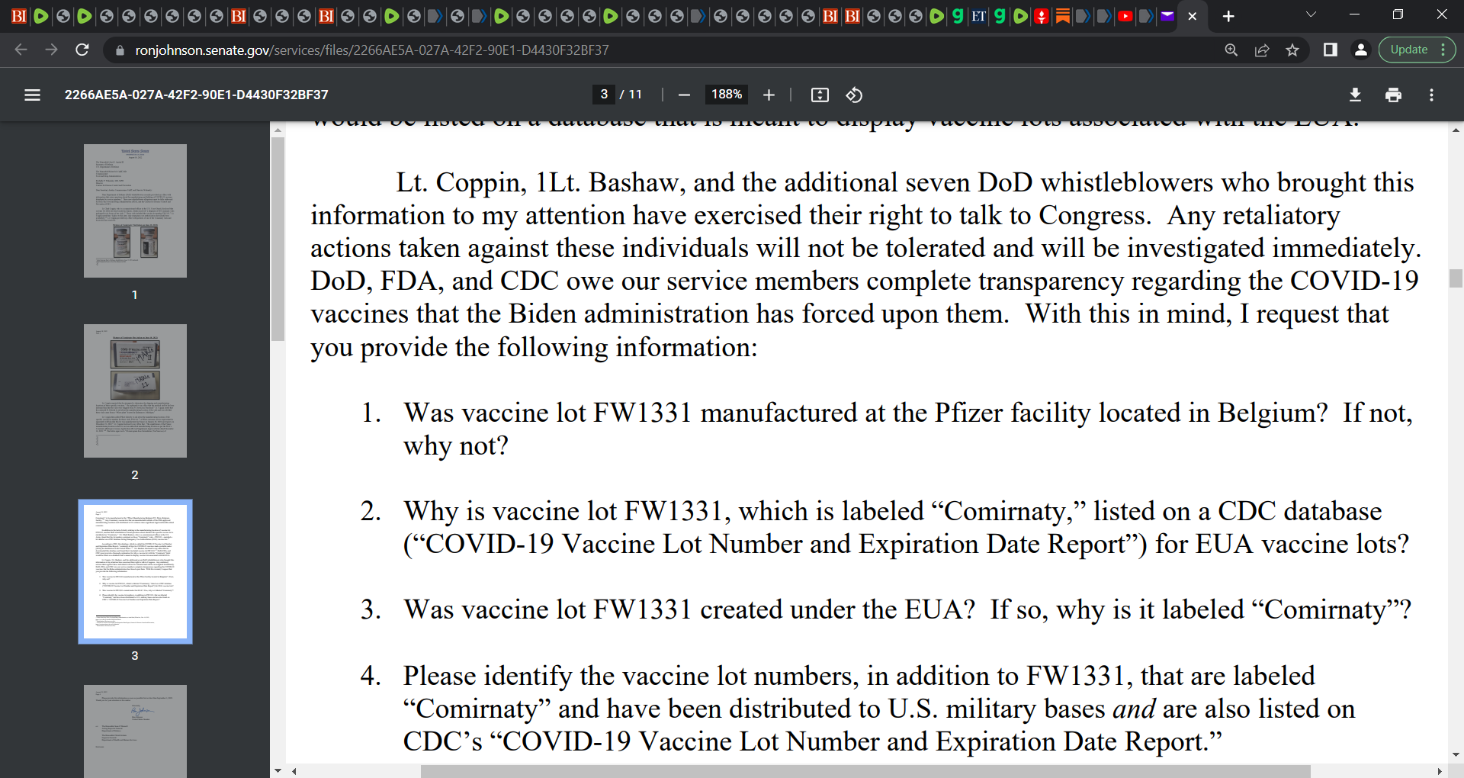Click horizontal scrollbar left arrow
Viewport: 1464px width, 778px height.
click(294, 771)
